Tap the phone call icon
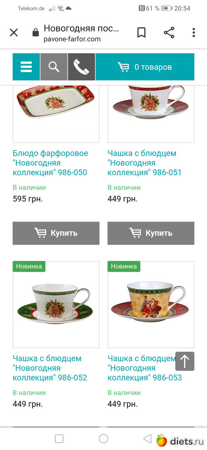The height and width of the screenshot is (450, 207). coord(82,67)
